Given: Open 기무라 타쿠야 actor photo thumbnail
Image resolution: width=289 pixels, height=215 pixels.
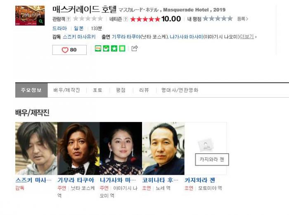Looking at the screenshot, I should pos(78,148).
